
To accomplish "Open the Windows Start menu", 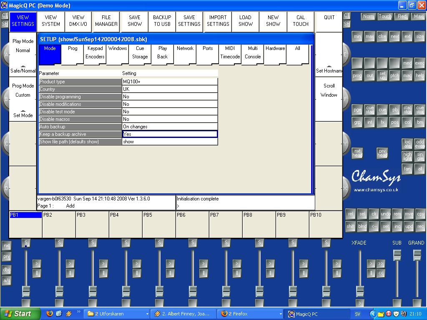I will tap(20, 314).
